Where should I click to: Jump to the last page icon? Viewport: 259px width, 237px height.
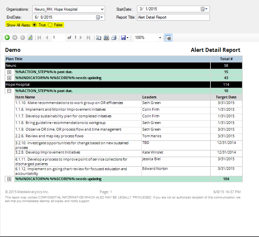88,38
